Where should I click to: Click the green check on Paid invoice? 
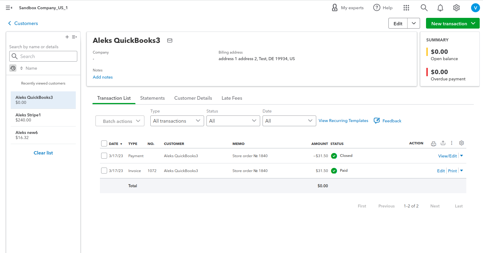tap(334, 171)
